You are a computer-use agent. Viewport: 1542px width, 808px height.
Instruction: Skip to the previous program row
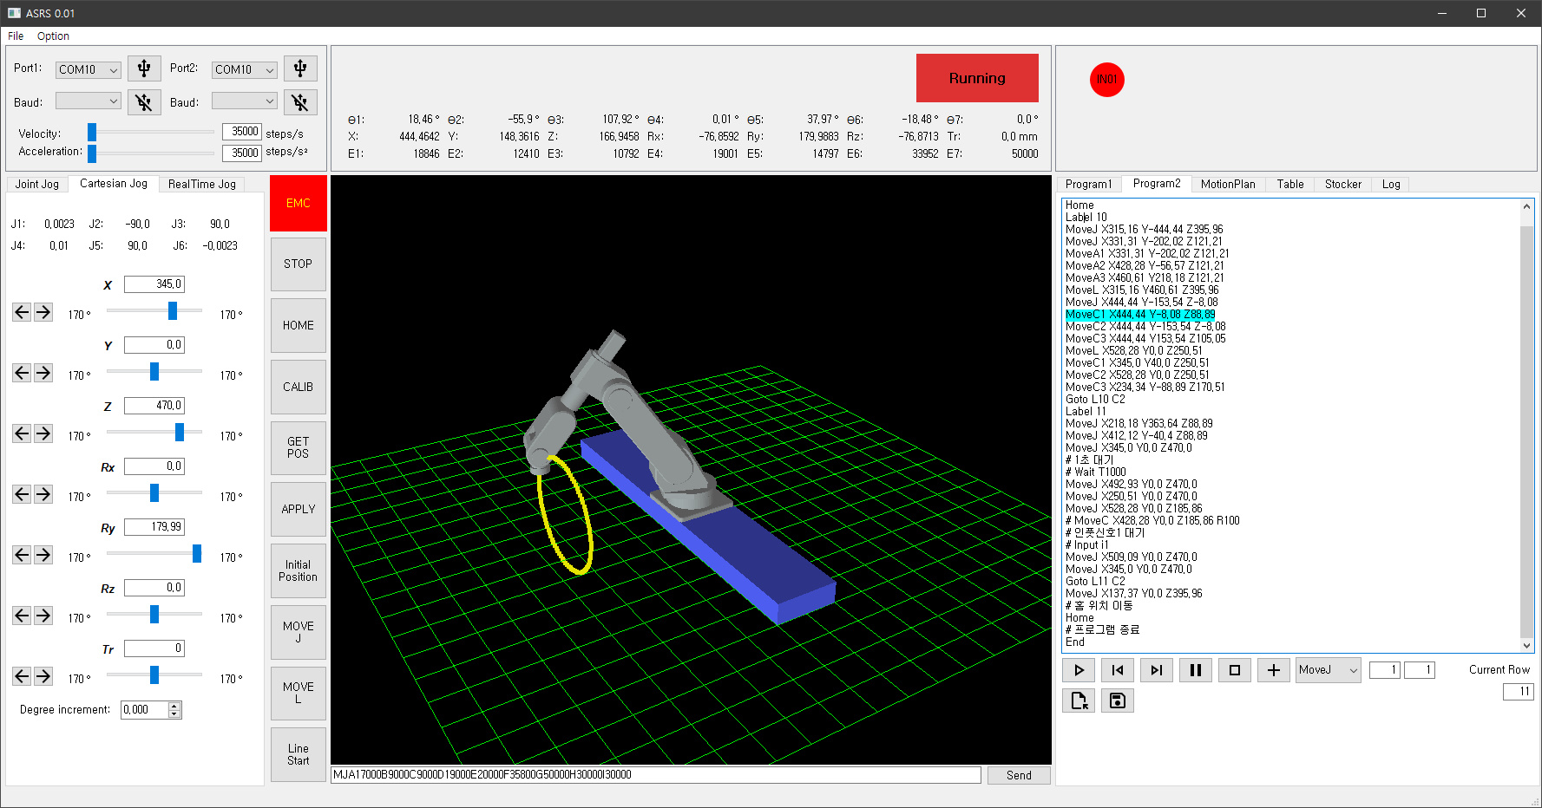1118,670
